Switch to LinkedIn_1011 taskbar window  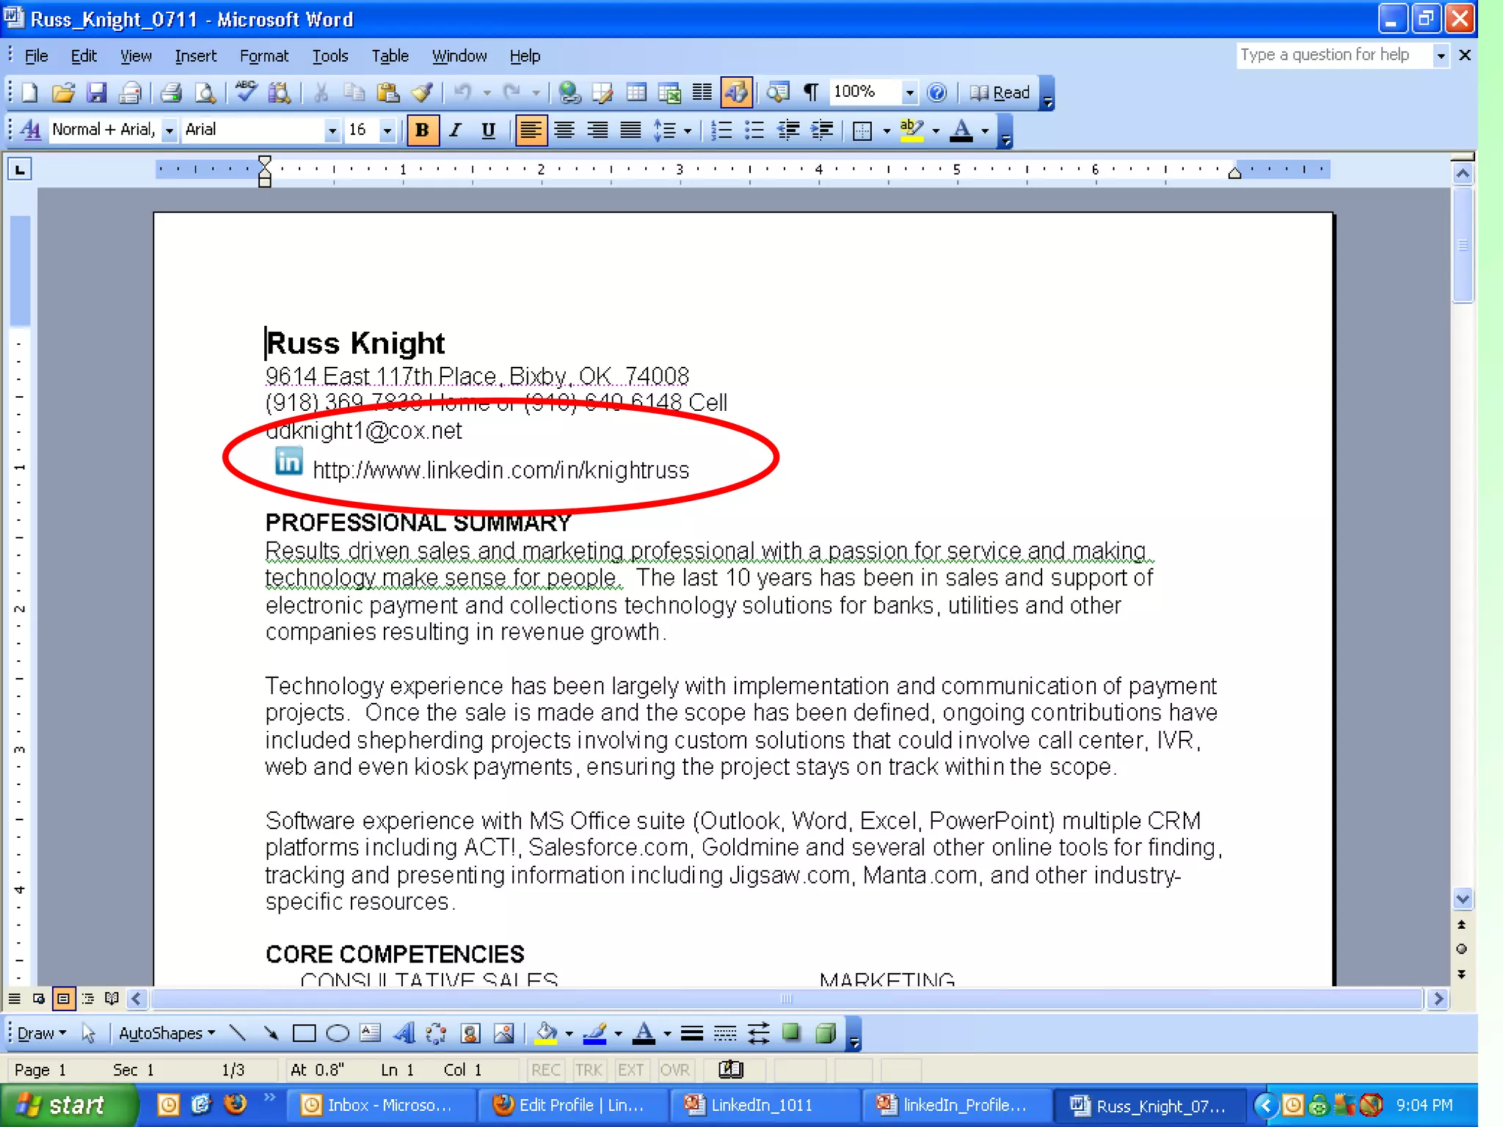pyautogui.click(x=760, y=1105)
